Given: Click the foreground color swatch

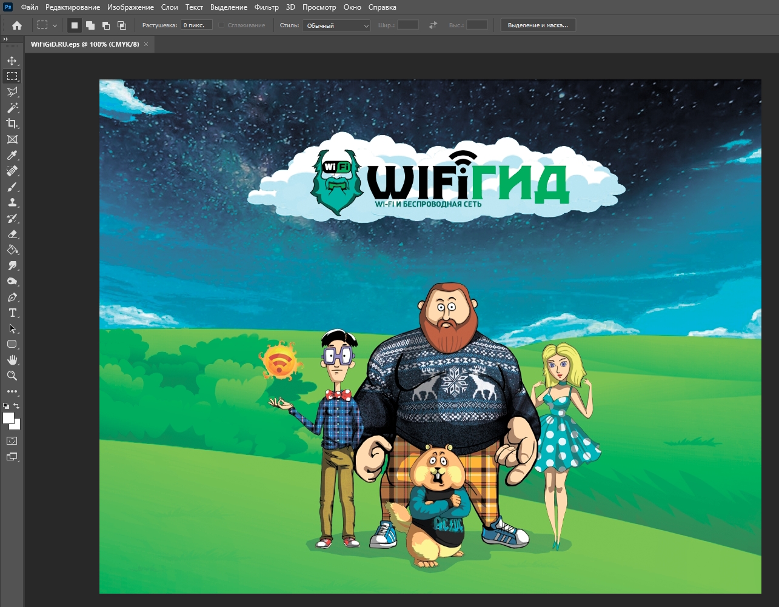Looking at the screenshot, I should pyautogui.click(x=8, y=418).
